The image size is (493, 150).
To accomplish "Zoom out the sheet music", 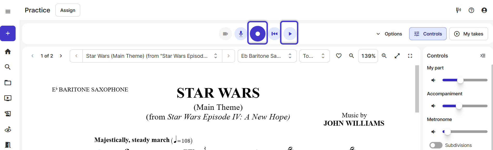I will click(351, 56).
